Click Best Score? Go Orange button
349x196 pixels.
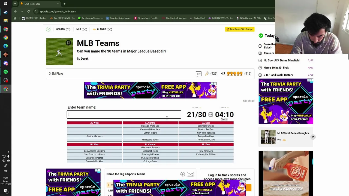coord(240,29)
